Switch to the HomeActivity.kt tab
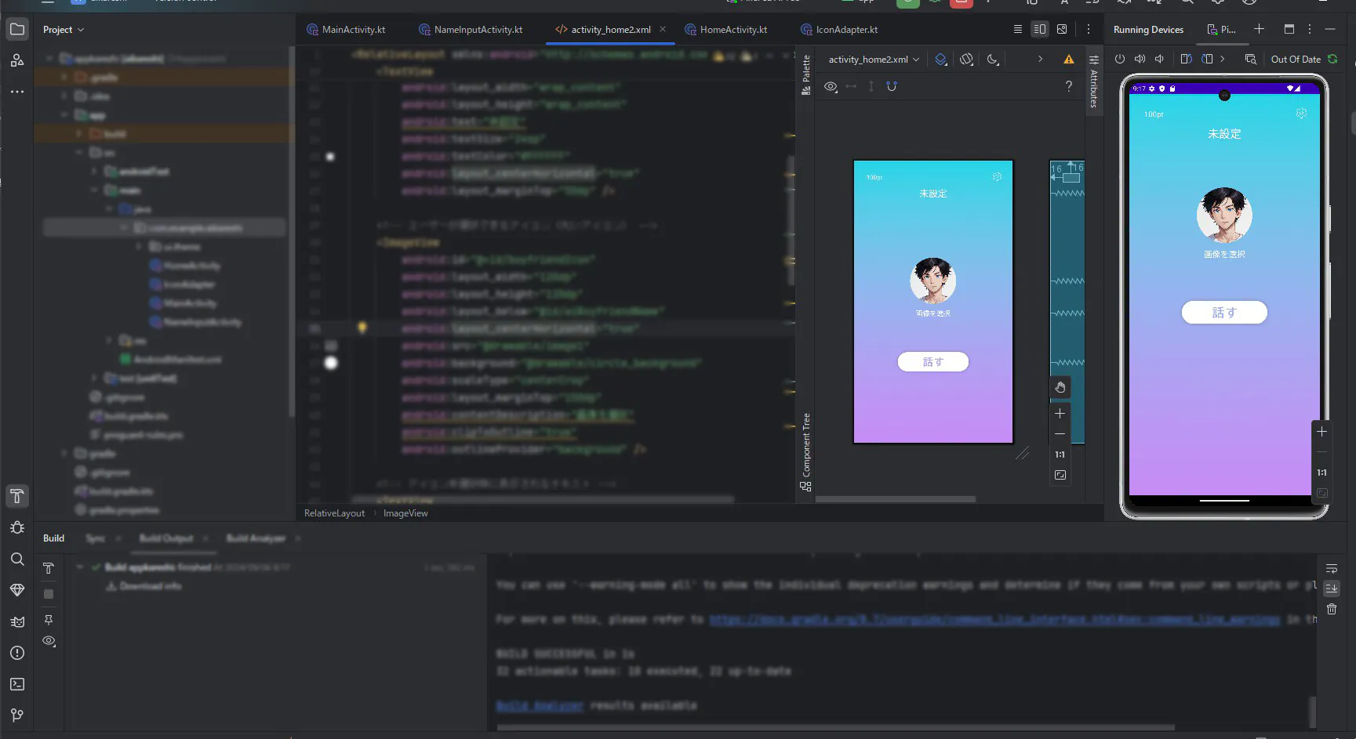The width and height of the screenshot is (1356, 739). 733,30
